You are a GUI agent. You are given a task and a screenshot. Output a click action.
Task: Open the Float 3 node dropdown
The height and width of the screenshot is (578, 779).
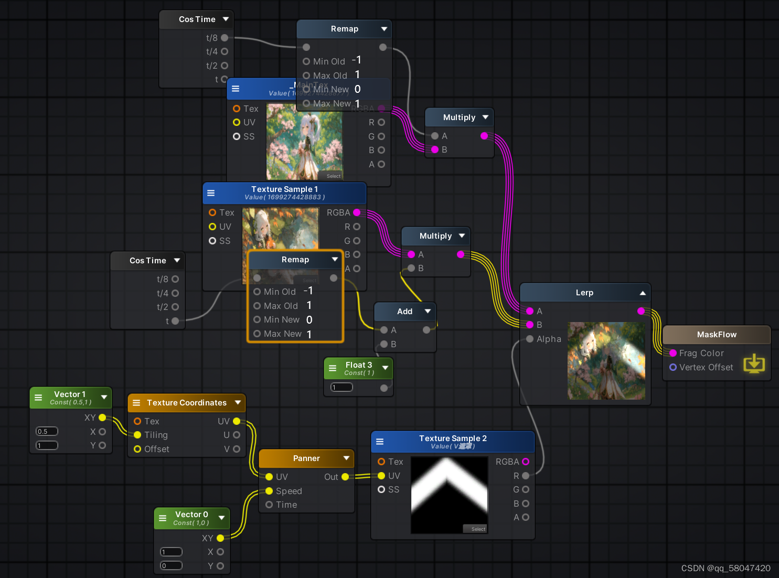coord(386,368)
